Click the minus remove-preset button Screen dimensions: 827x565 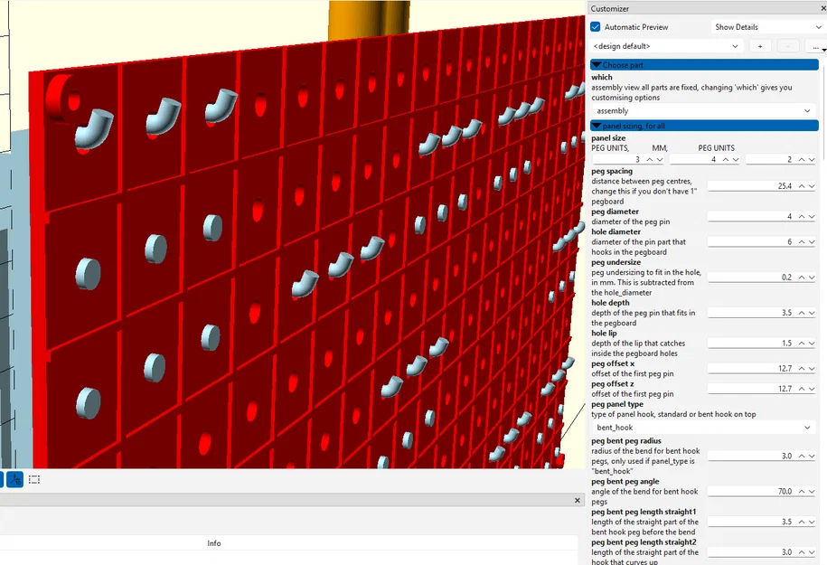(788, 46)
